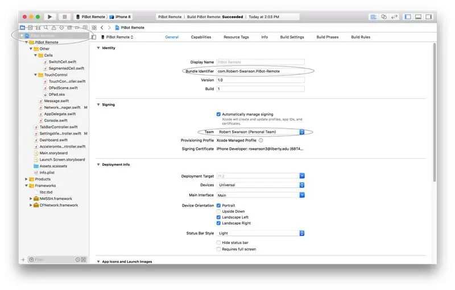Enable Requires full screen
The image size is (455, 290).
(218, 249)
